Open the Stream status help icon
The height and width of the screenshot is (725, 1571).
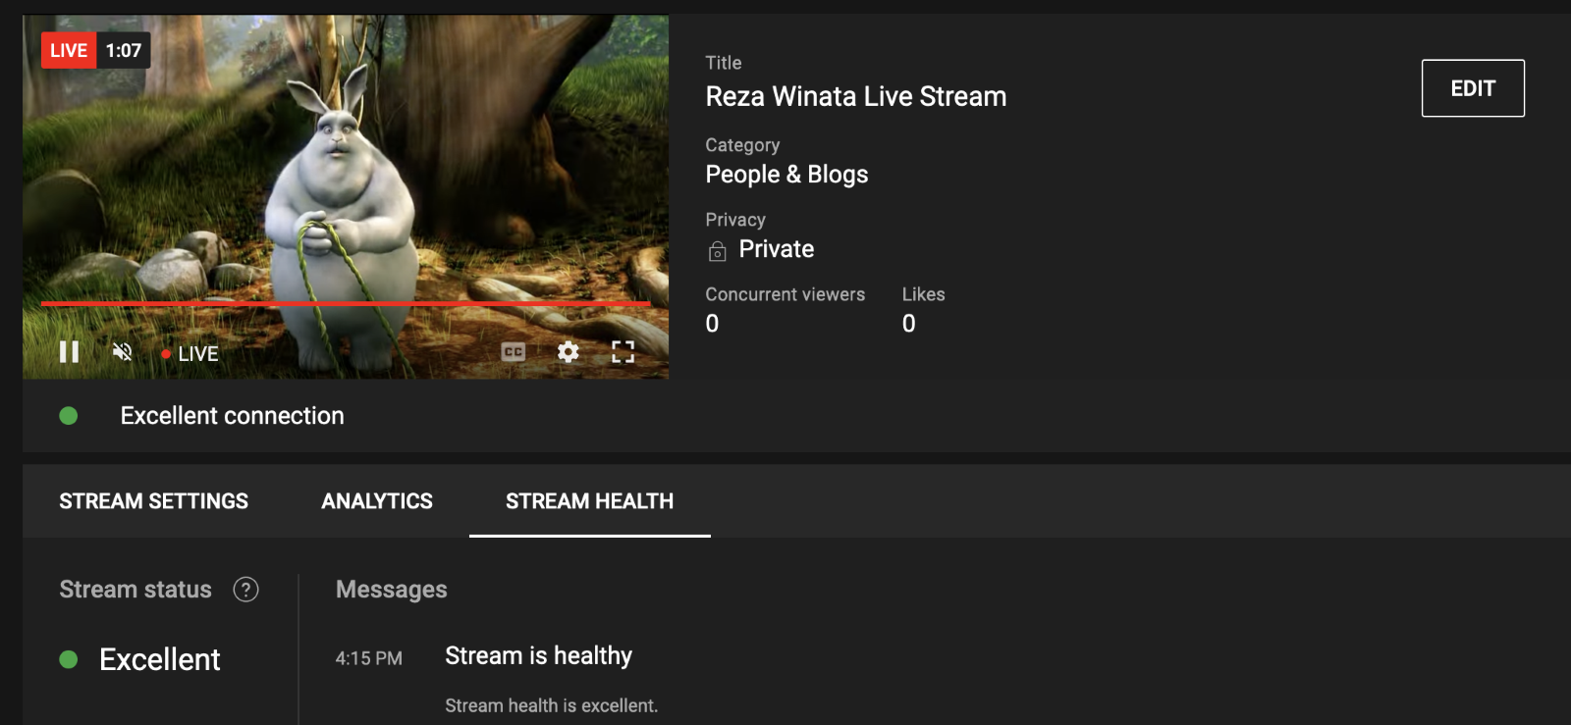pos(245,590)
